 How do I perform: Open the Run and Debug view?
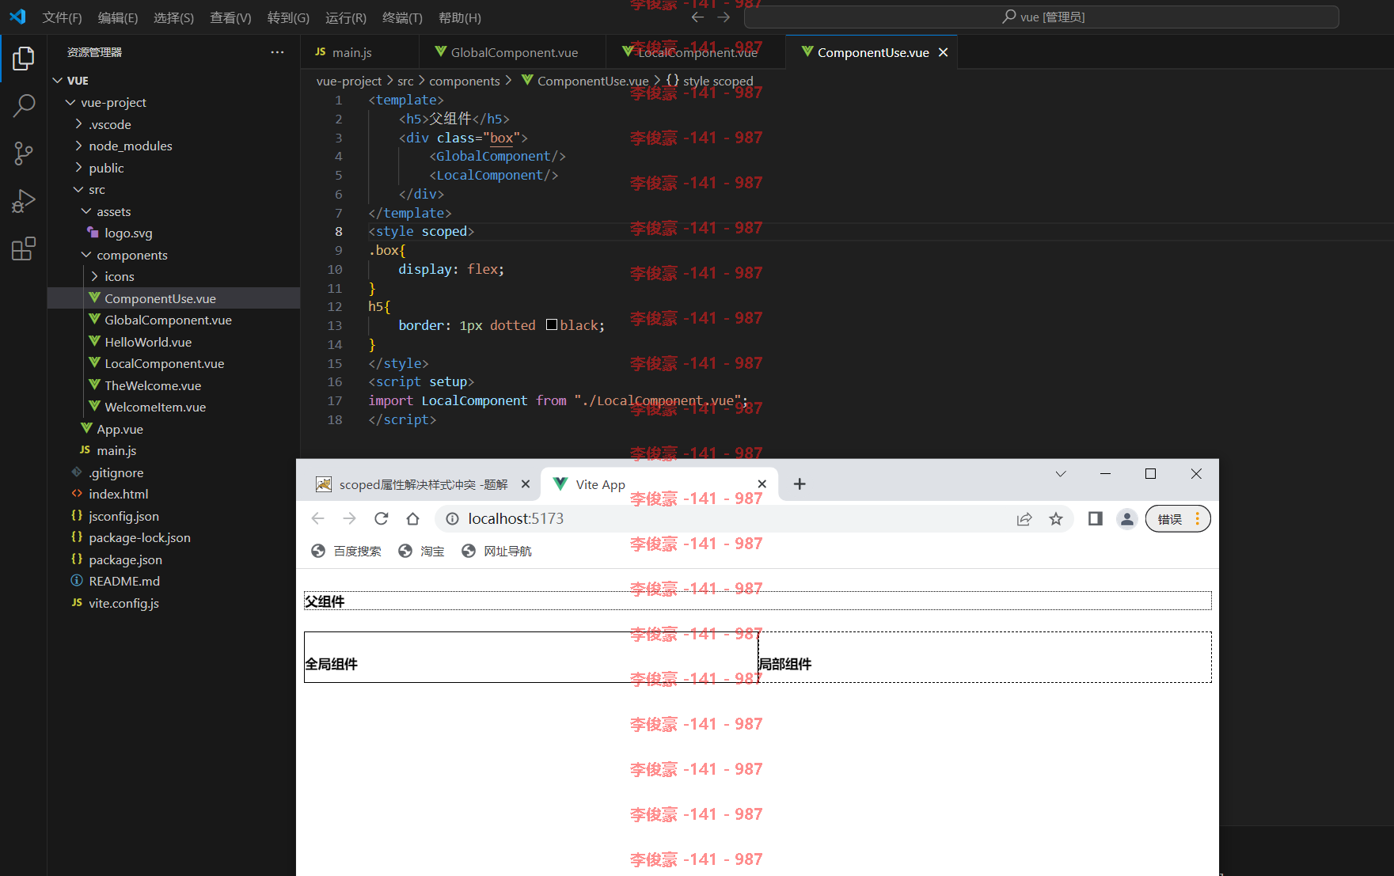24,201
